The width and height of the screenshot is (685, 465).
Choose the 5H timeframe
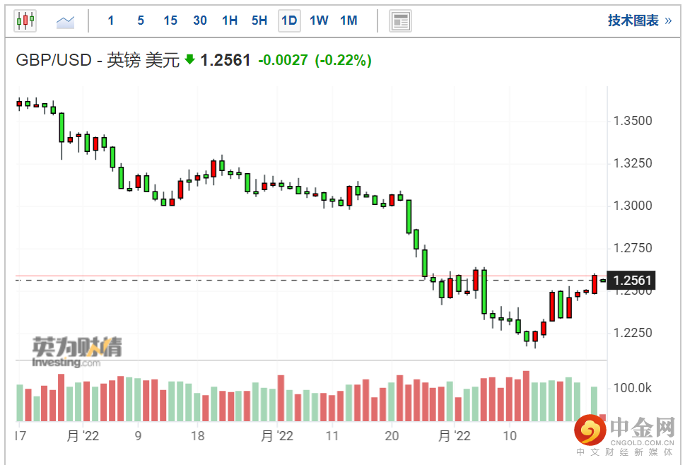coord(259,20)
